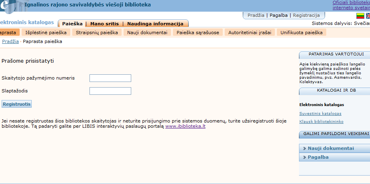The image size is (370, 184).
Task: Open the Mano sritis tab
Action: click(x=104, y=24)
